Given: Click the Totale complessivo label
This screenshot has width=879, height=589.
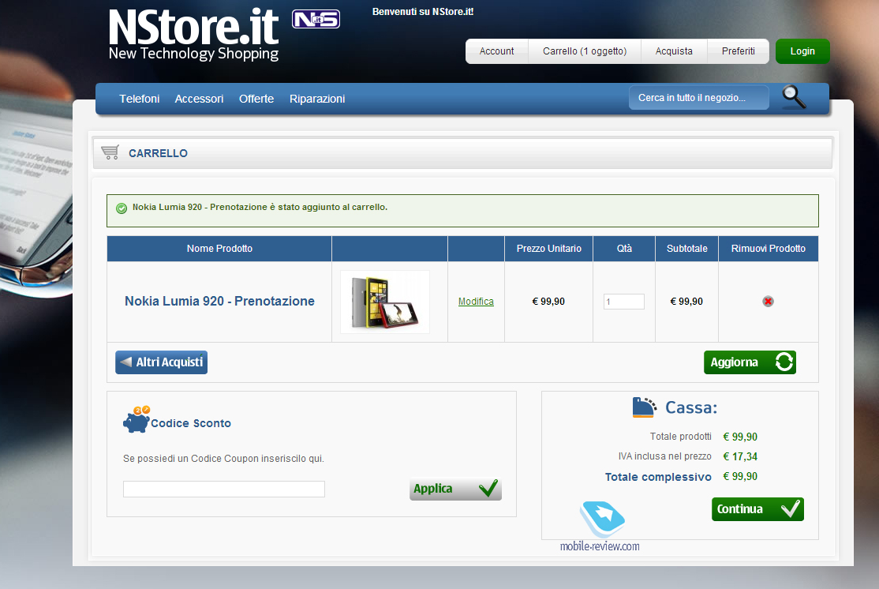Looking at the screenshot, I should click(658, 477).
